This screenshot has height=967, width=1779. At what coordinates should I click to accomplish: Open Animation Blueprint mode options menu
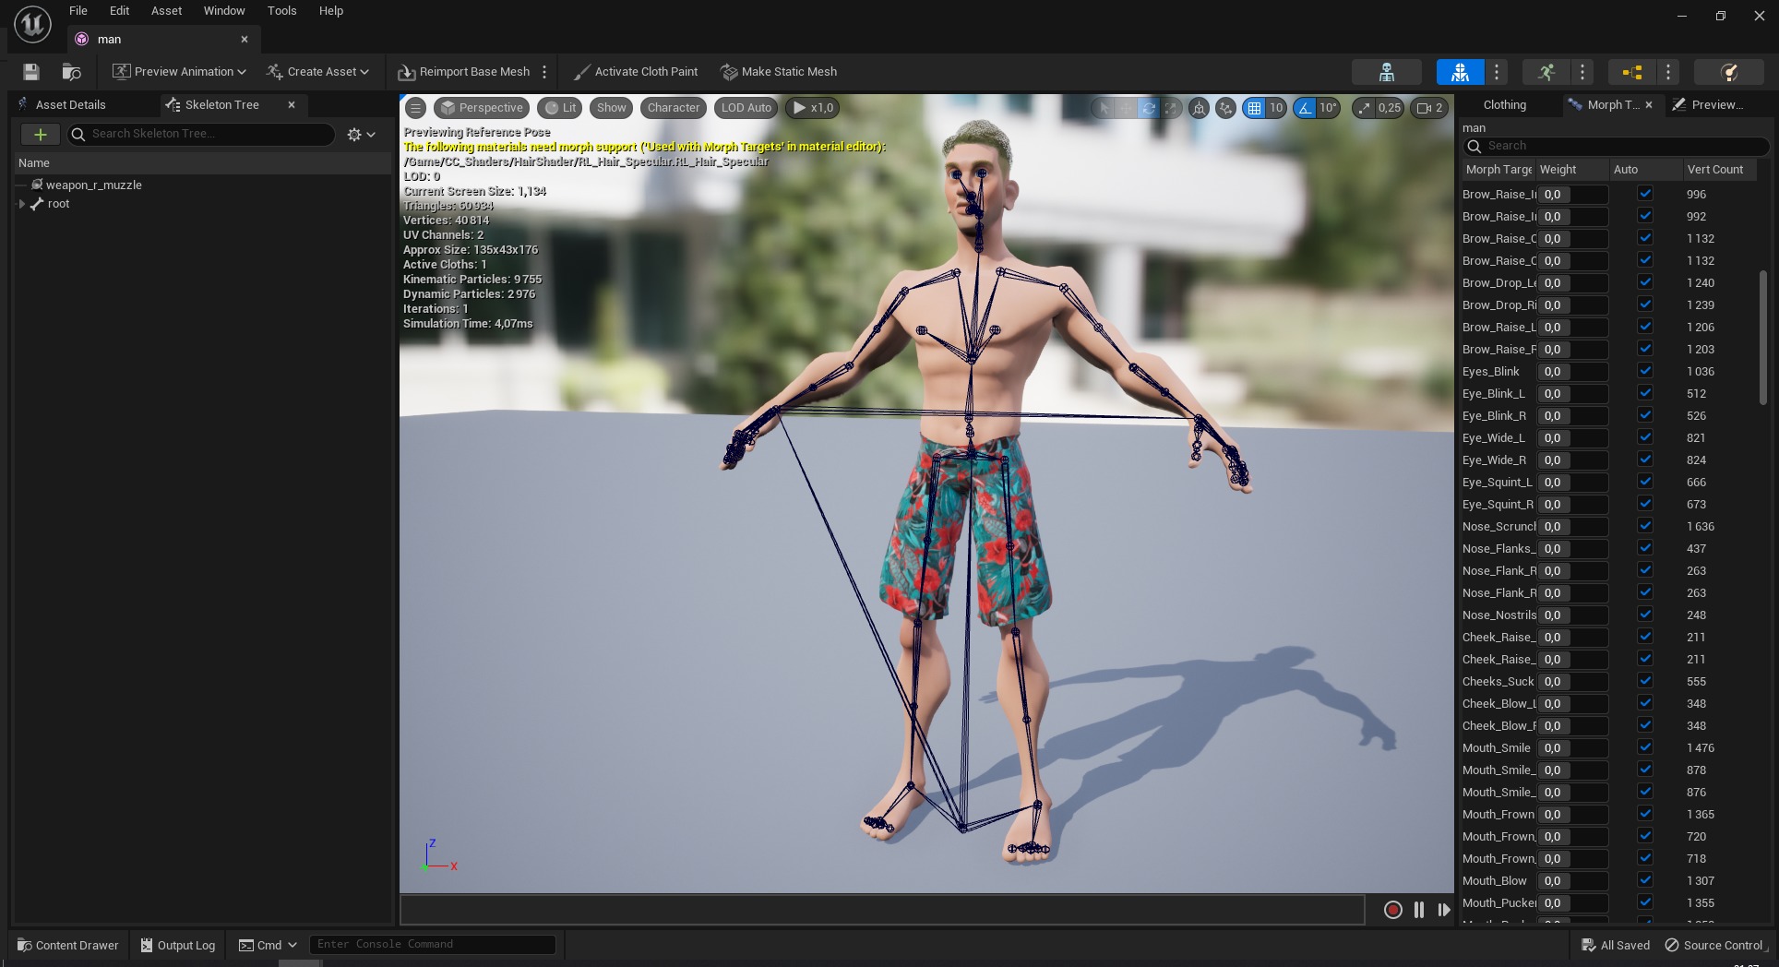coord(1667,72)
